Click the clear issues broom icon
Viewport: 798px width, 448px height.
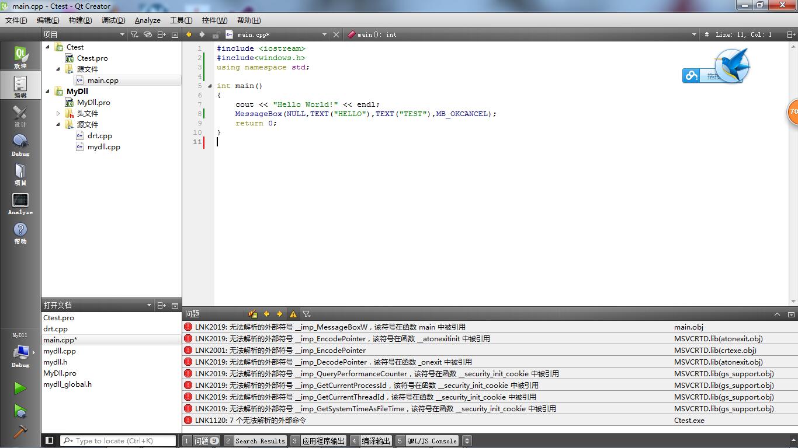point(253,314)
